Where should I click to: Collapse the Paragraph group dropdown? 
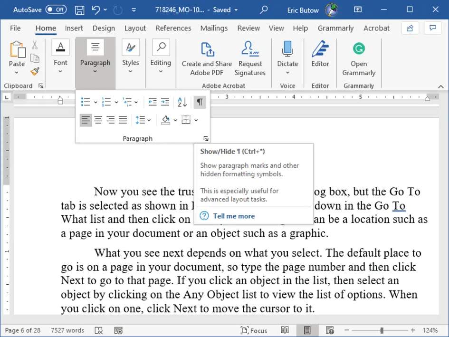tap(95, 71)
